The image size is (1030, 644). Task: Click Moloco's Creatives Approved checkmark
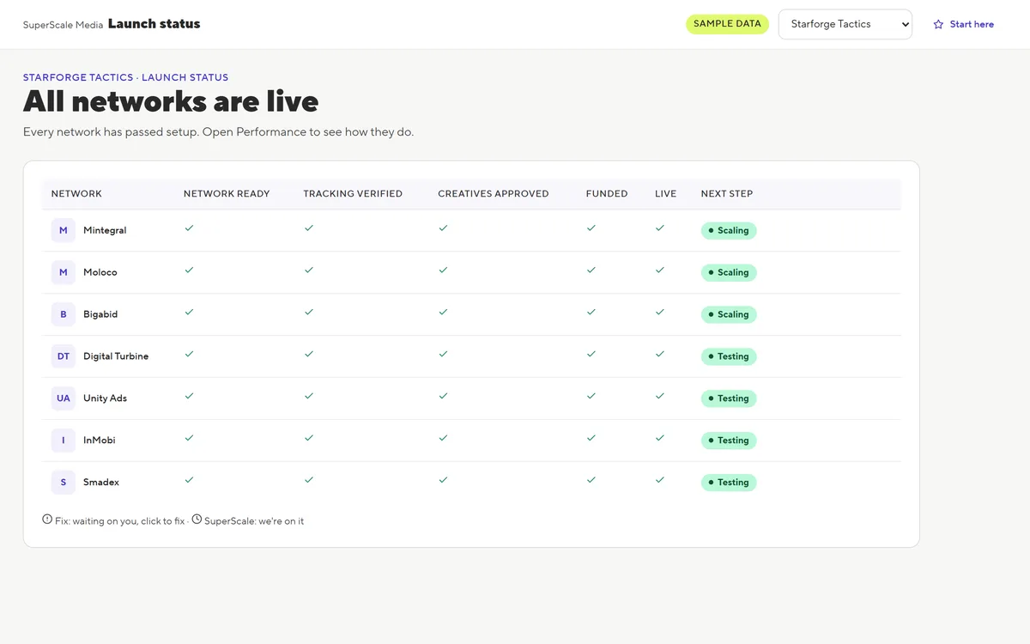coord(443,270)
